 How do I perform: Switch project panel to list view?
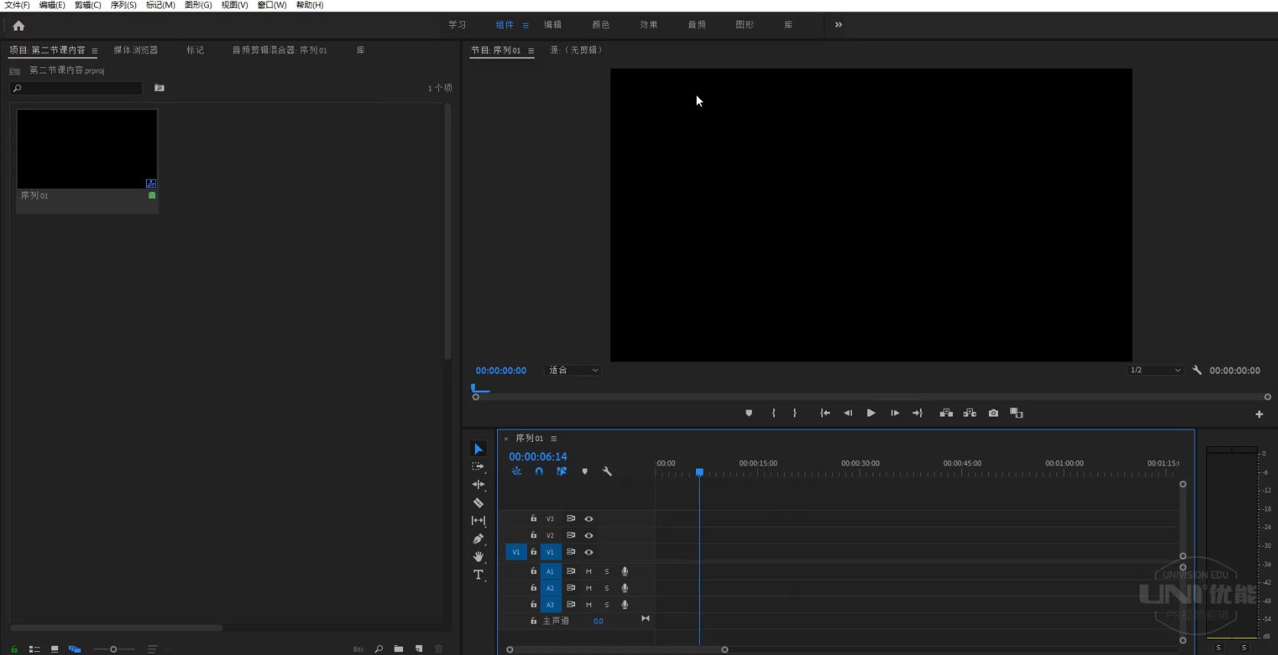pyautogui.click(x=34, y=649)
